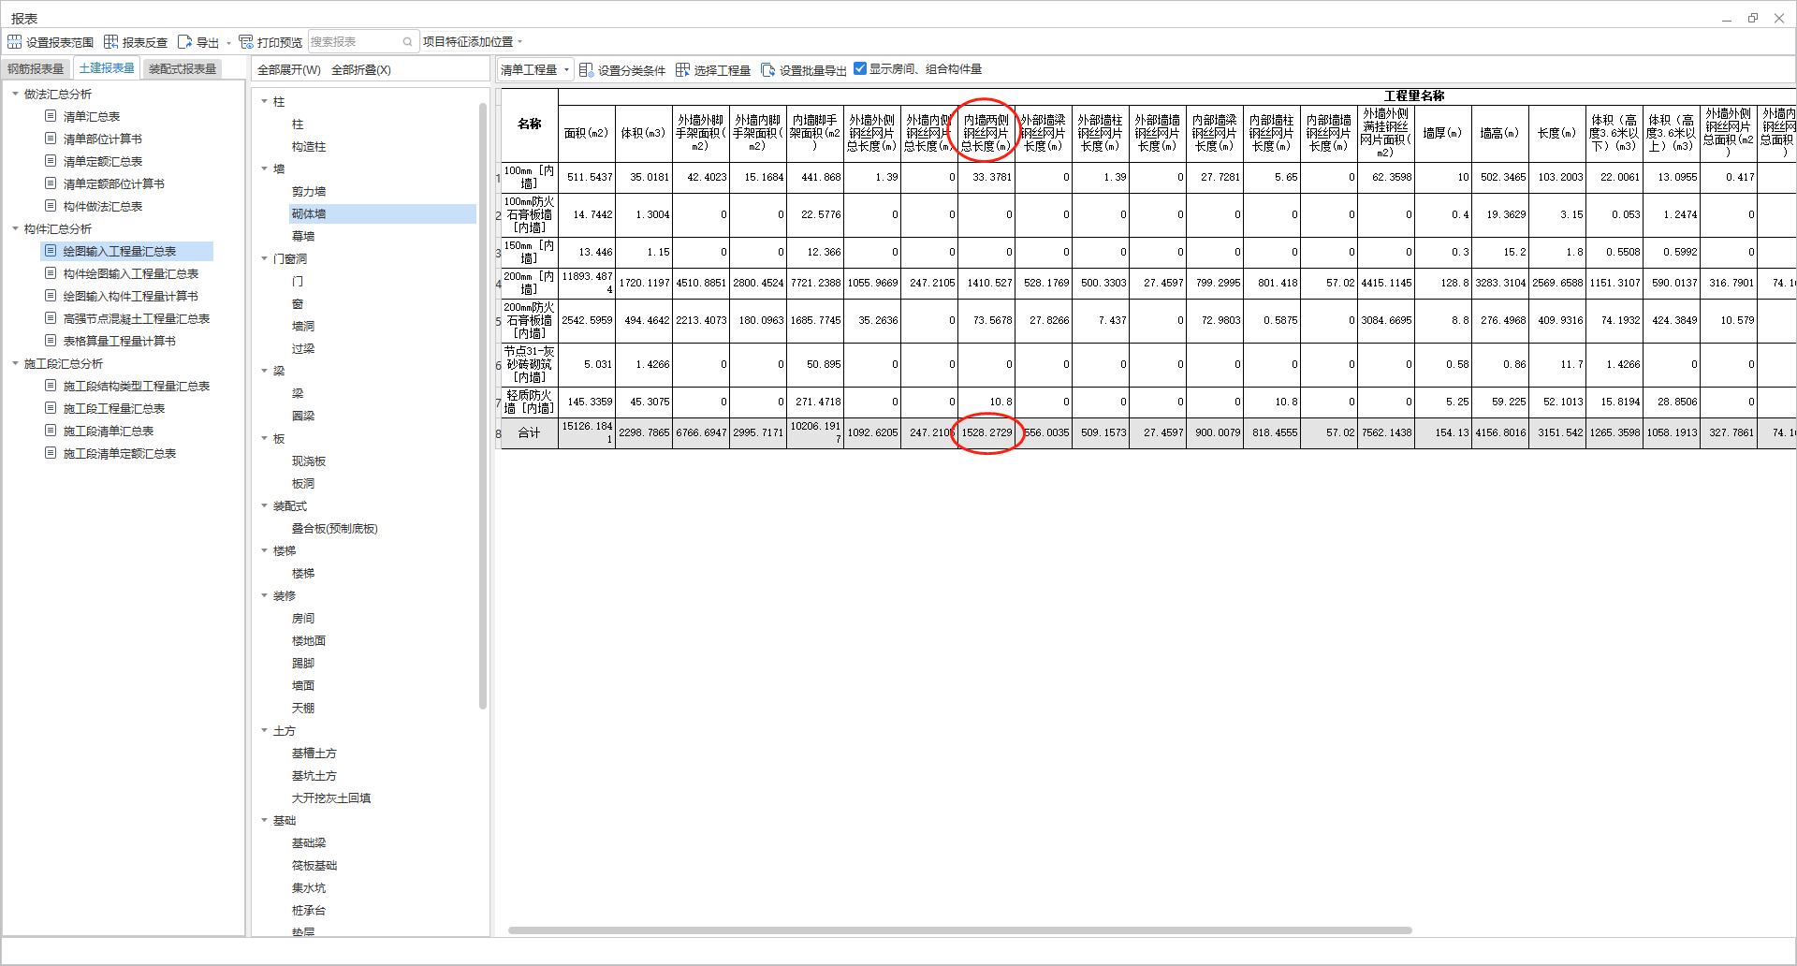Click the 设置报表范围 grid icon
The image size is (1797, 966).
click(14, 42)
